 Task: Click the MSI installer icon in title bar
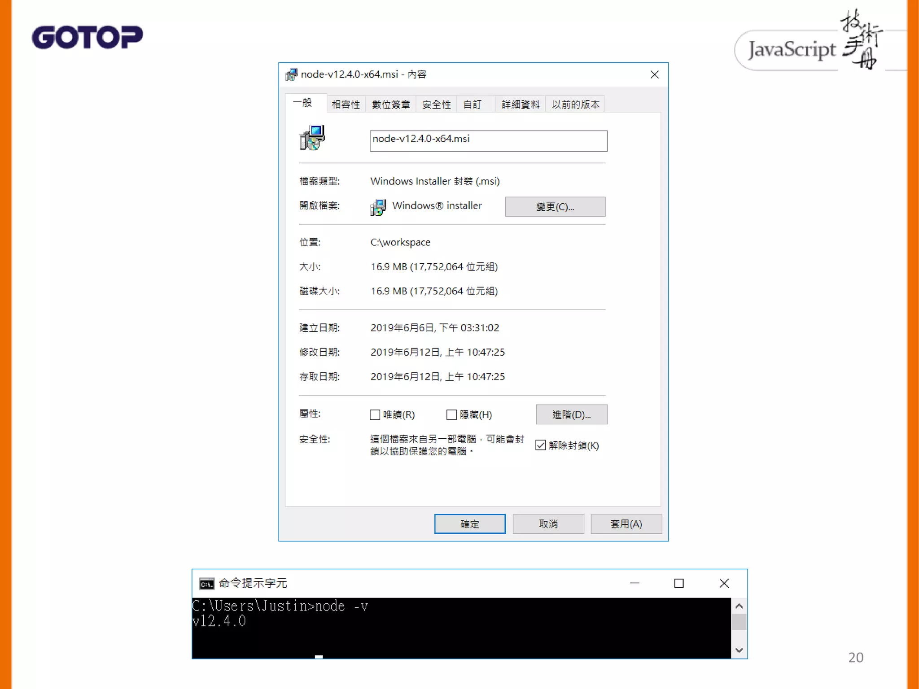[x=291, y=74]
